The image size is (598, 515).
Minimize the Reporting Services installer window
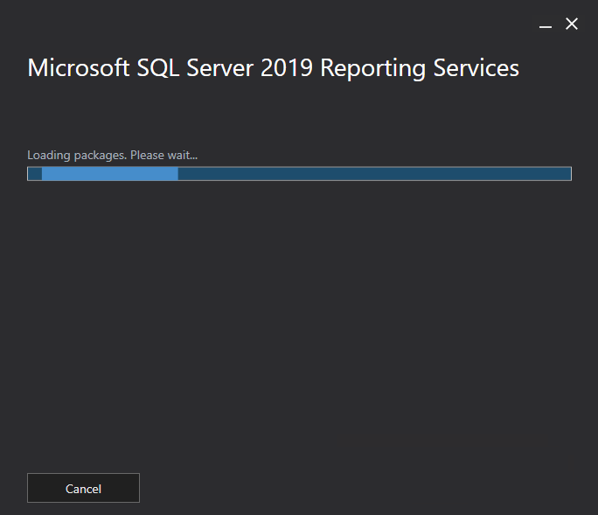[x=546, y=25]
